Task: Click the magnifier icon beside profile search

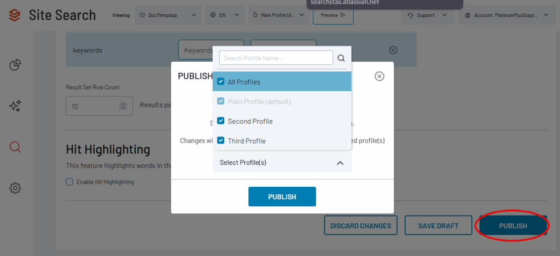Action: [x=341, y=58]
